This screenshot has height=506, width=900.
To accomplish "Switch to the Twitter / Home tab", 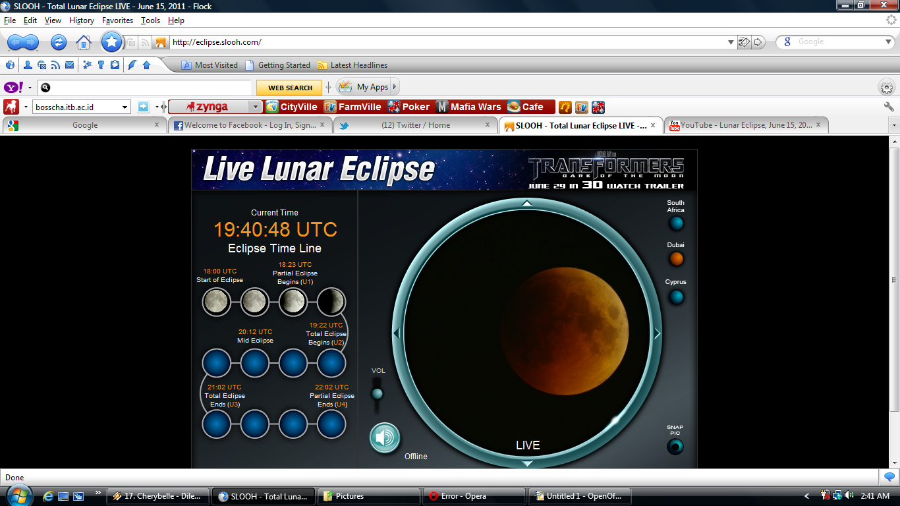I will [x=416, y=125].
